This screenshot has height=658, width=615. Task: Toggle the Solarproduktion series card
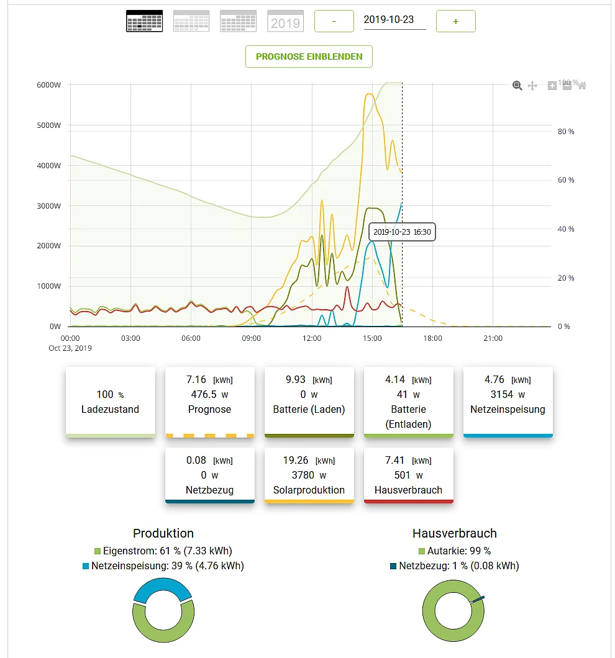(x=309, y=475)
